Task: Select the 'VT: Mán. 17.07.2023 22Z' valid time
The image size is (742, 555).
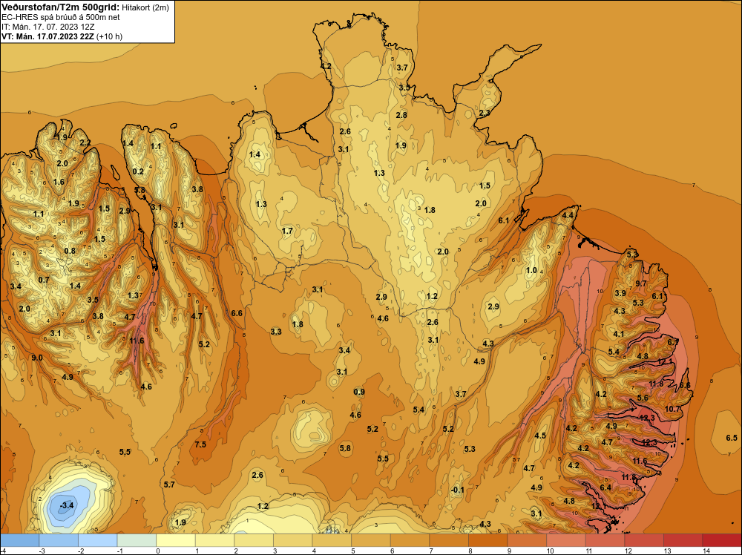Action: (47, 36)
